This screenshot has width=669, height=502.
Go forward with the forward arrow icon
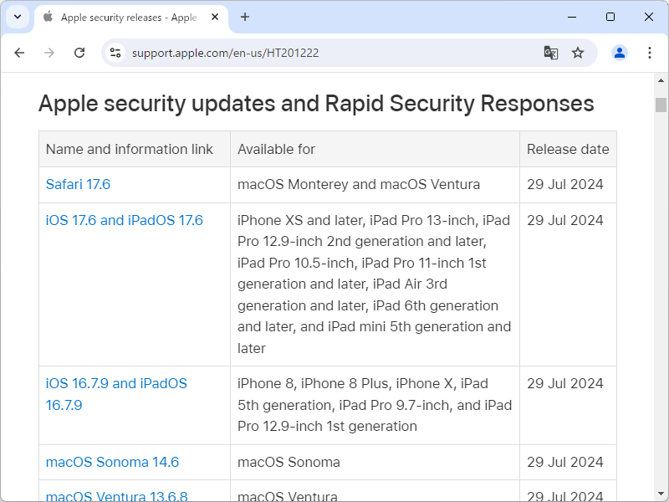click(49, 52)
